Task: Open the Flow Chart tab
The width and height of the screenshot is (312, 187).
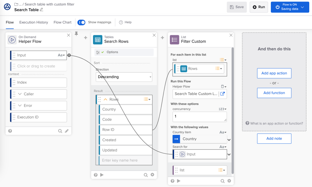Action: point(63,22)
